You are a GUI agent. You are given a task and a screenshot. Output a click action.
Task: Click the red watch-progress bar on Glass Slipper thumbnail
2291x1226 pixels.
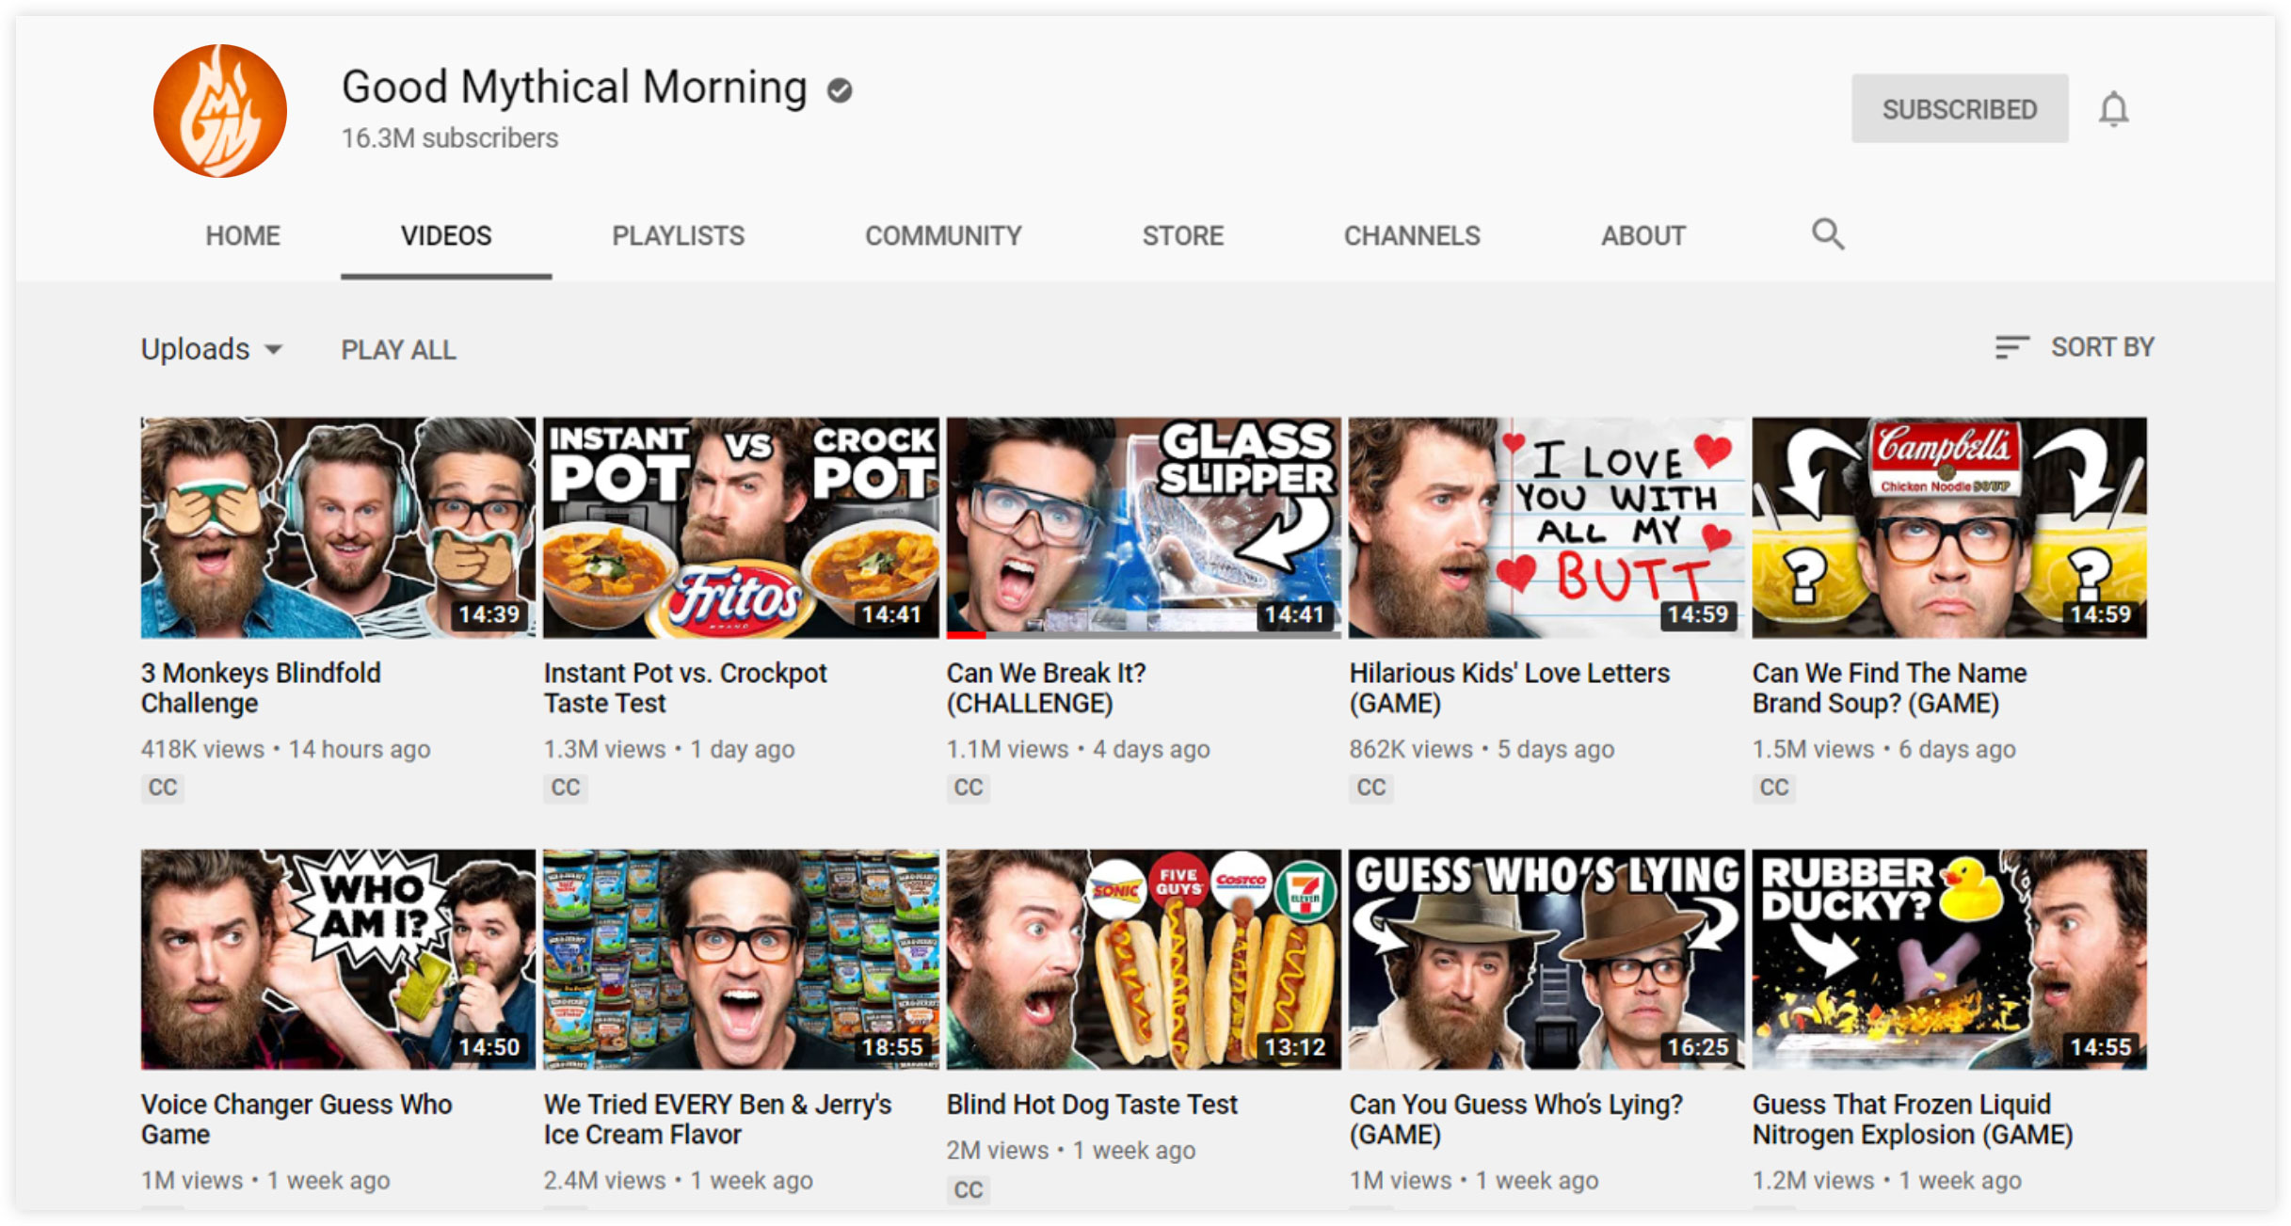pyautogui.click(x=966, y=635)
